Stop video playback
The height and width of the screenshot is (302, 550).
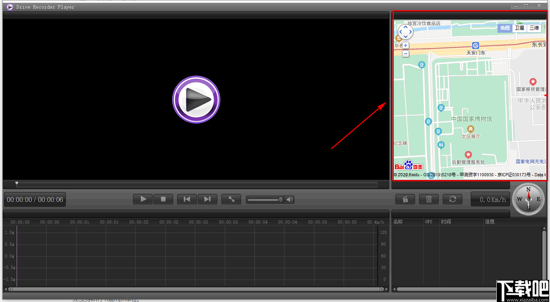point(163,199)
